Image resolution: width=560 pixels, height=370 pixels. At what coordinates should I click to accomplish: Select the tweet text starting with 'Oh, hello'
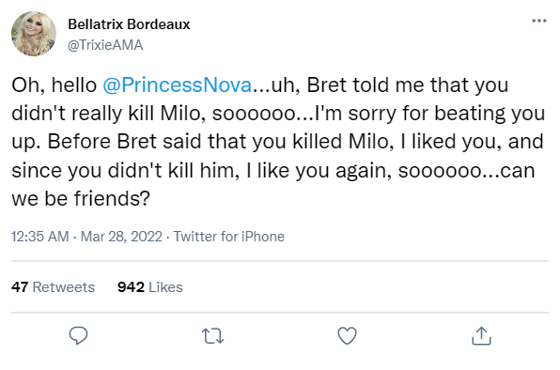pos(278,142)
